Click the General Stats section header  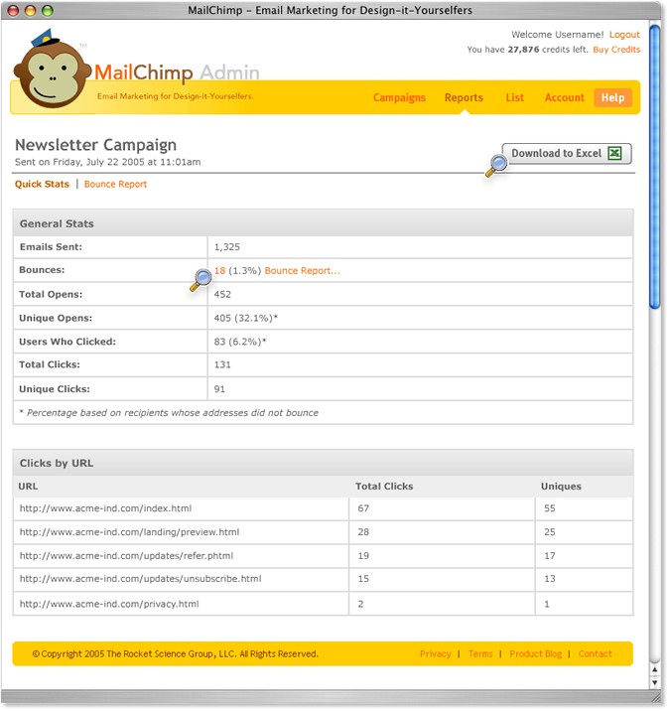coord(323,223)
